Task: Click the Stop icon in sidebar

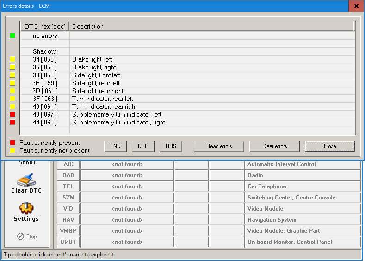Action: click(20, 236)
